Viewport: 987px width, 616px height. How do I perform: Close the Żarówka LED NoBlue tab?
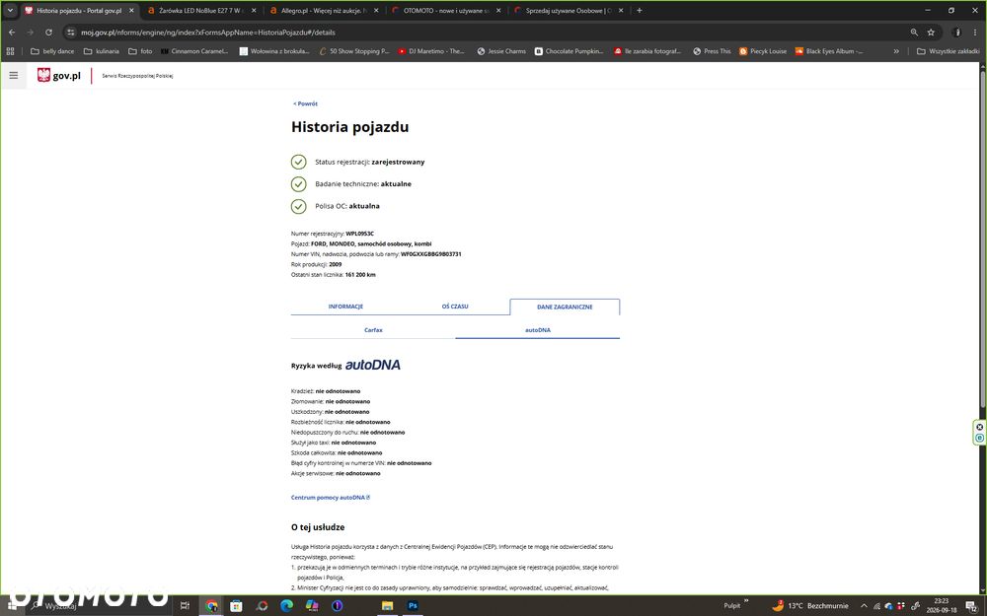[255, 10]
